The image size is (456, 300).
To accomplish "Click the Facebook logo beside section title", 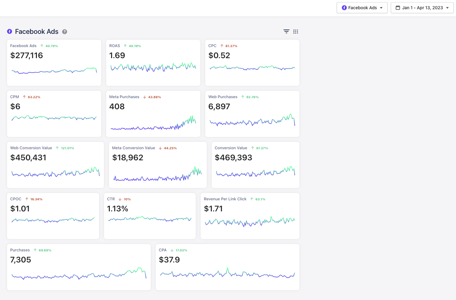I will pos(10,31).
